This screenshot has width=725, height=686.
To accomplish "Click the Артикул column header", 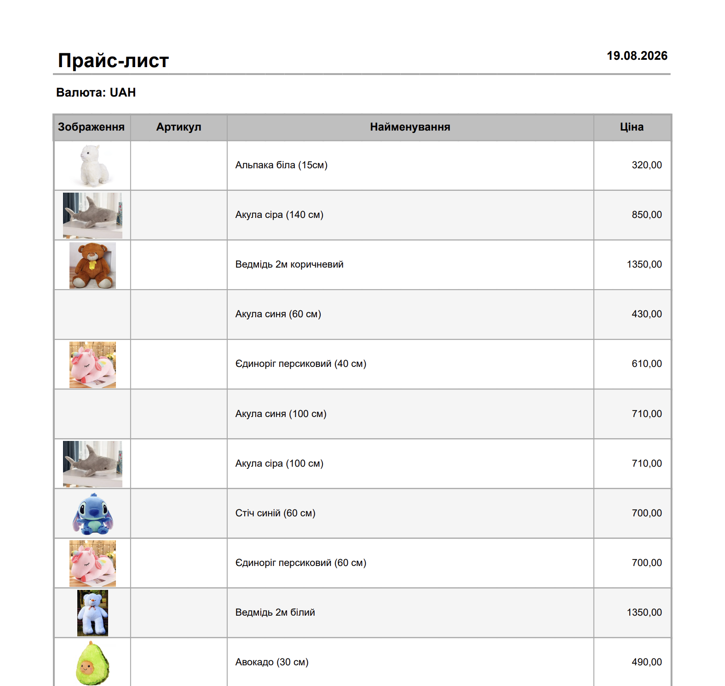I will [x=179, y=127].
